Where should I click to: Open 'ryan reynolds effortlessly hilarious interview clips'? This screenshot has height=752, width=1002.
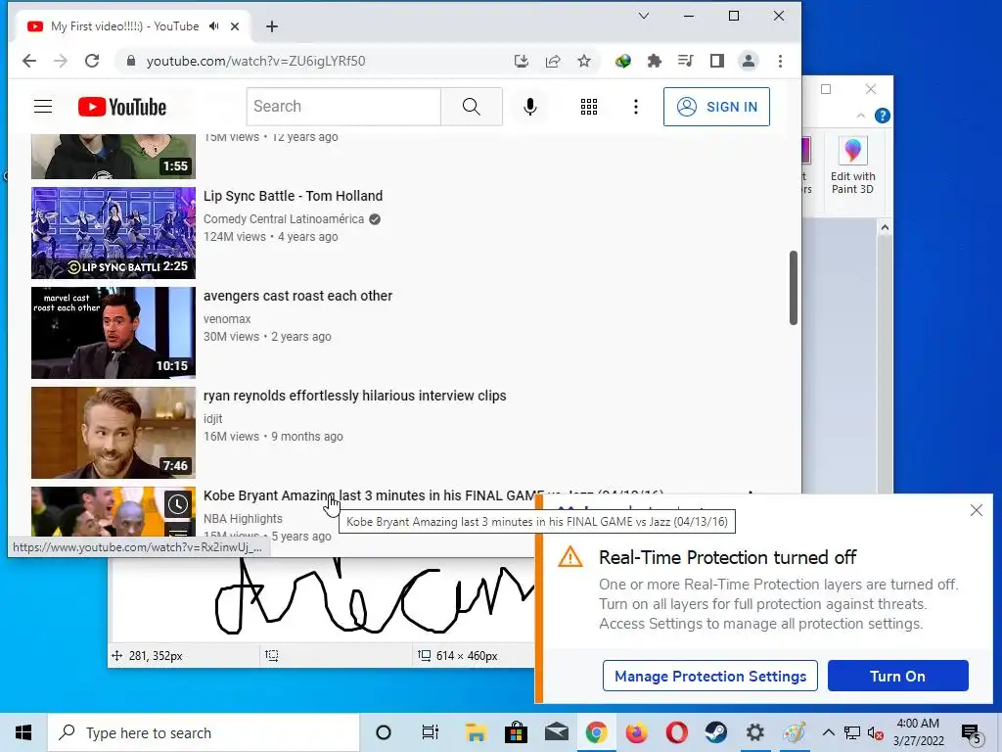(x=354, y=396)
